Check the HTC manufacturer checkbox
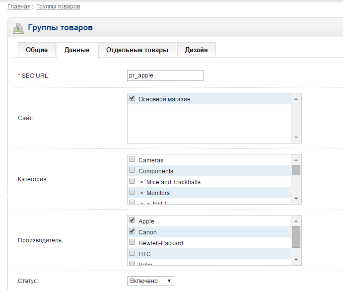 click(x=132, y=254)
